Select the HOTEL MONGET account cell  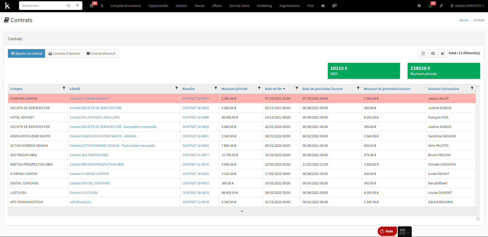pyautogui.click(x=38, y=117)
